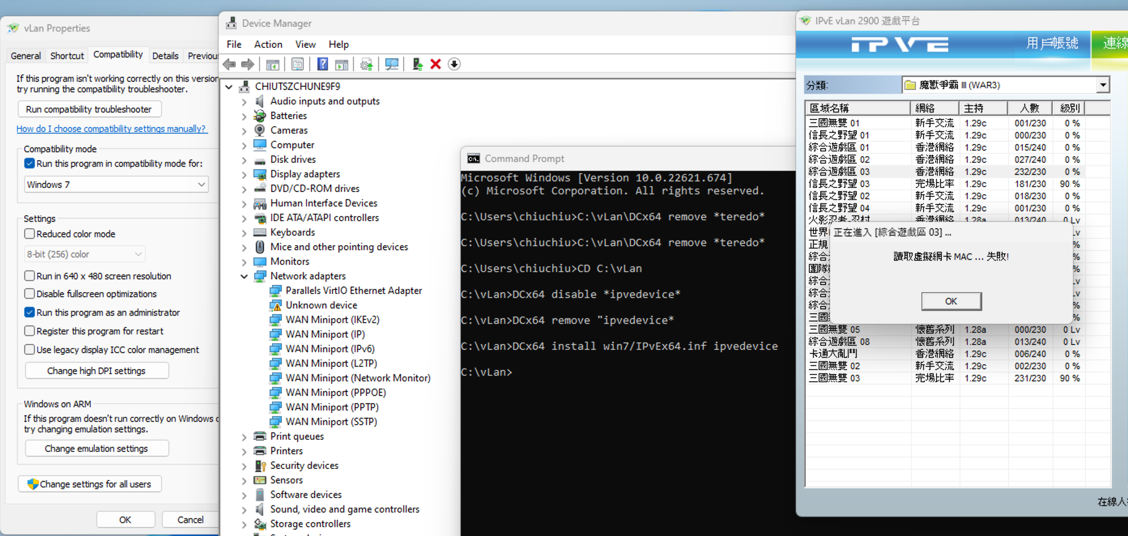Collapse the Network adapters tree node

pyautogui.click(x=244, y=277)
